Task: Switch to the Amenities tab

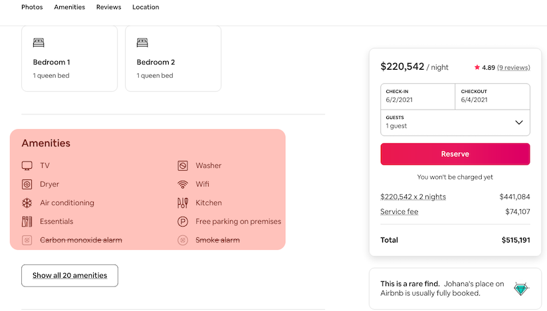Action: [x=69, y=7]
